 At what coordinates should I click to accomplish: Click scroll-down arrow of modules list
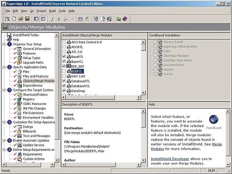[x=143, y=93]
